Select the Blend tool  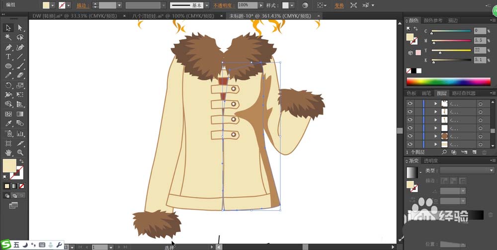tap(20, 123)
